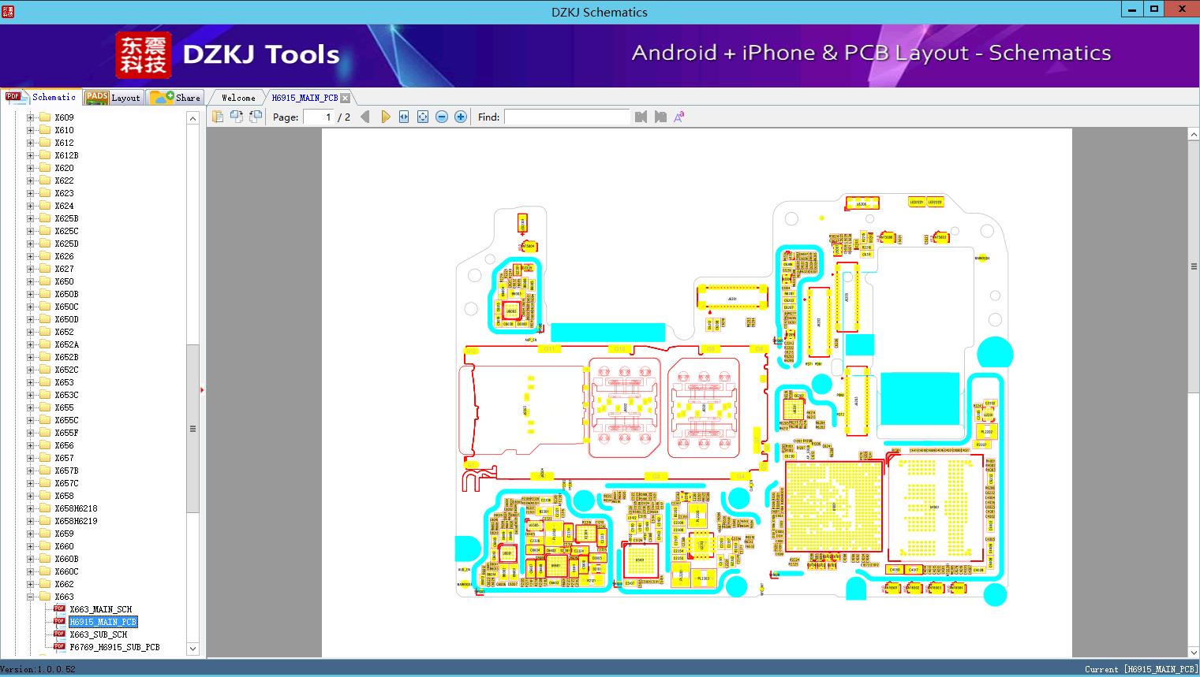Open the Share tab
Screen dimensions: 1200x677
pos(175,98)
